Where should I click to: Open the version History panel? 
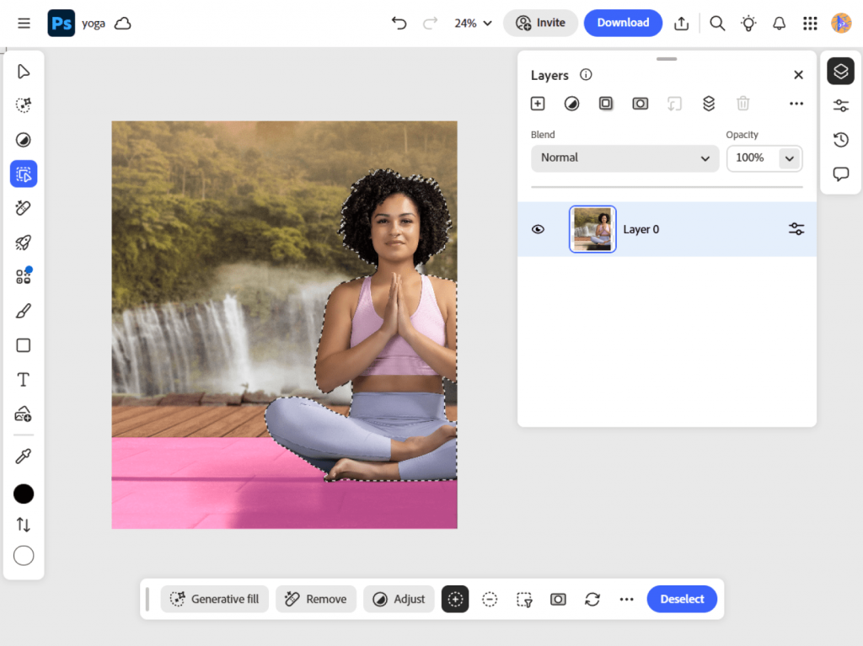tap(840, 140)
